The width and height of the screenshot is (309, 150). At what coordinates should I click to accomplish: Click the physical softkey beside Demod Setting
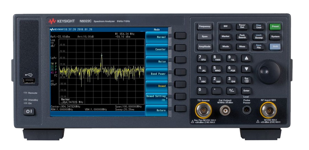(180, 96)
